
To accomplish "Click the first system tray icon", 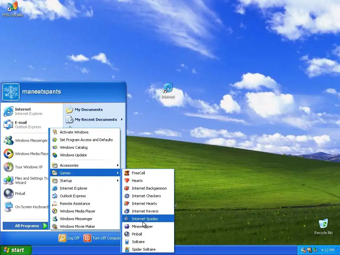I will click(303, 250).
